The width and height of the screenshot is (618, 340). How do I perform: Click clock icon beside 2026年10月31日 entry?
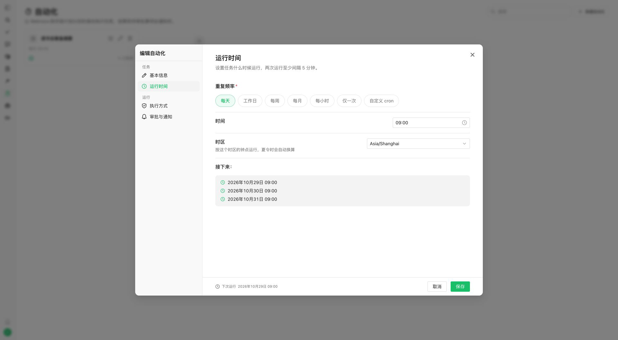coord(223,199)
